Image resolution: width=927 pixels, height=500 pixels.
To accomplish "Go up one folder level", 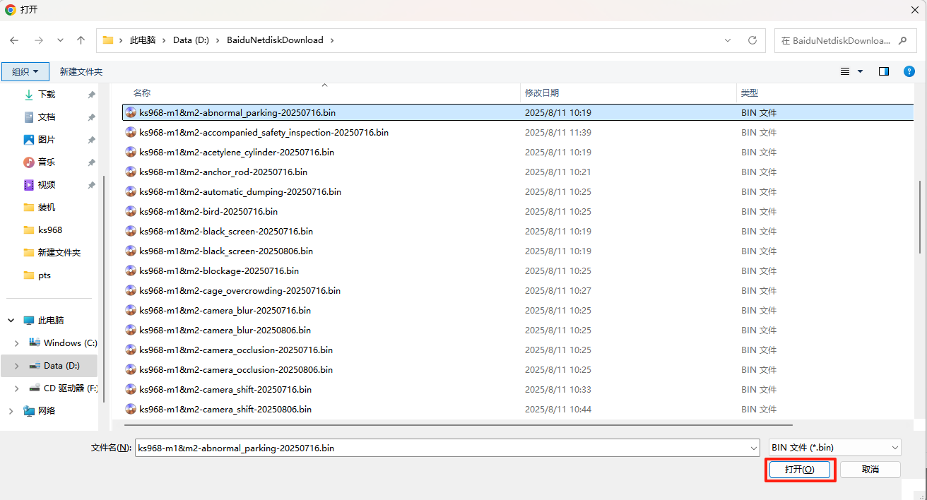I will pyautogui.click(x=81, y=40).
